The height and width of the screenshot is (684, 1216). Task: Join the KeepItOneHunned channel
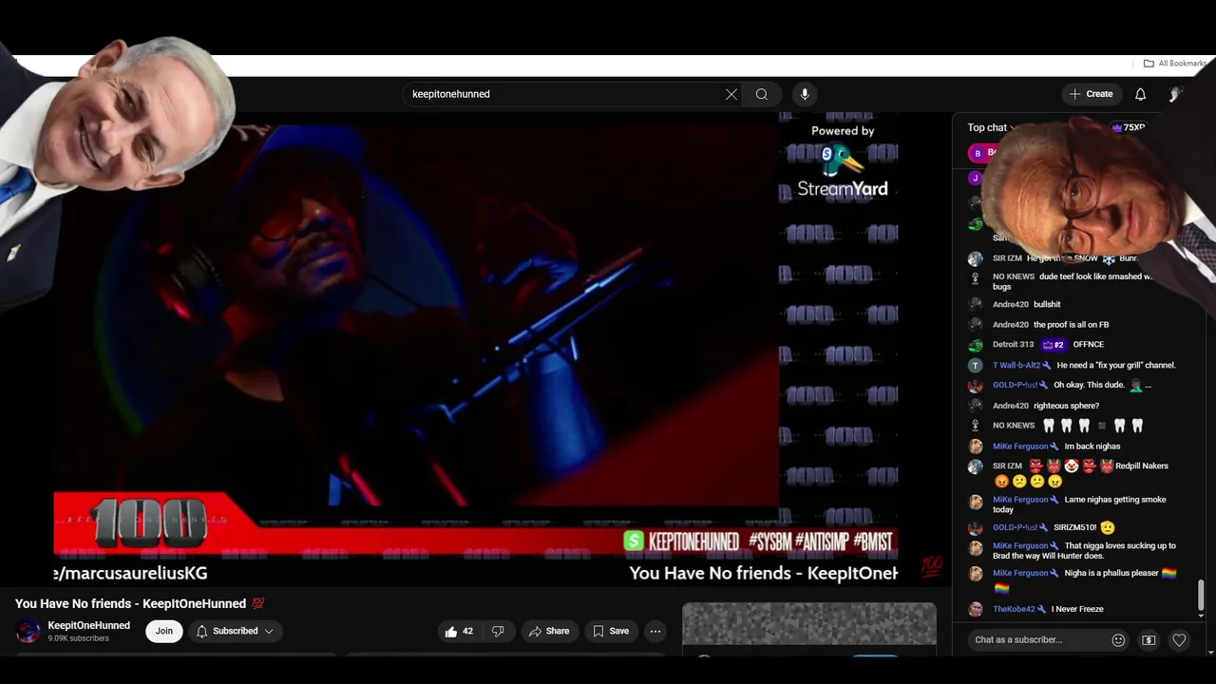tap(164, 631)
